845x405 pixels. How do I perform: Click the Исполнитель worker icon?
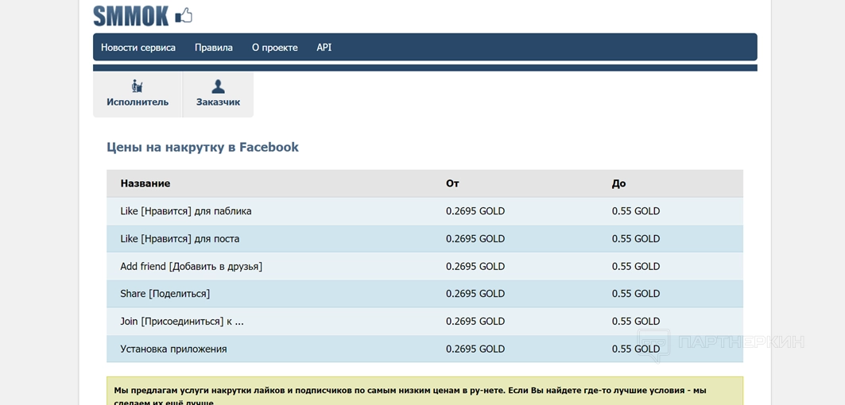pyautogui.click(x=138, y=86)
